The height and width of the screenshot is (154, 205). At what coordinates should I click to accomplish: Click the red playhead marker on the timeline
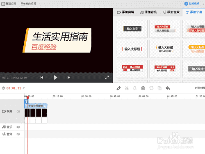(27, 98)
